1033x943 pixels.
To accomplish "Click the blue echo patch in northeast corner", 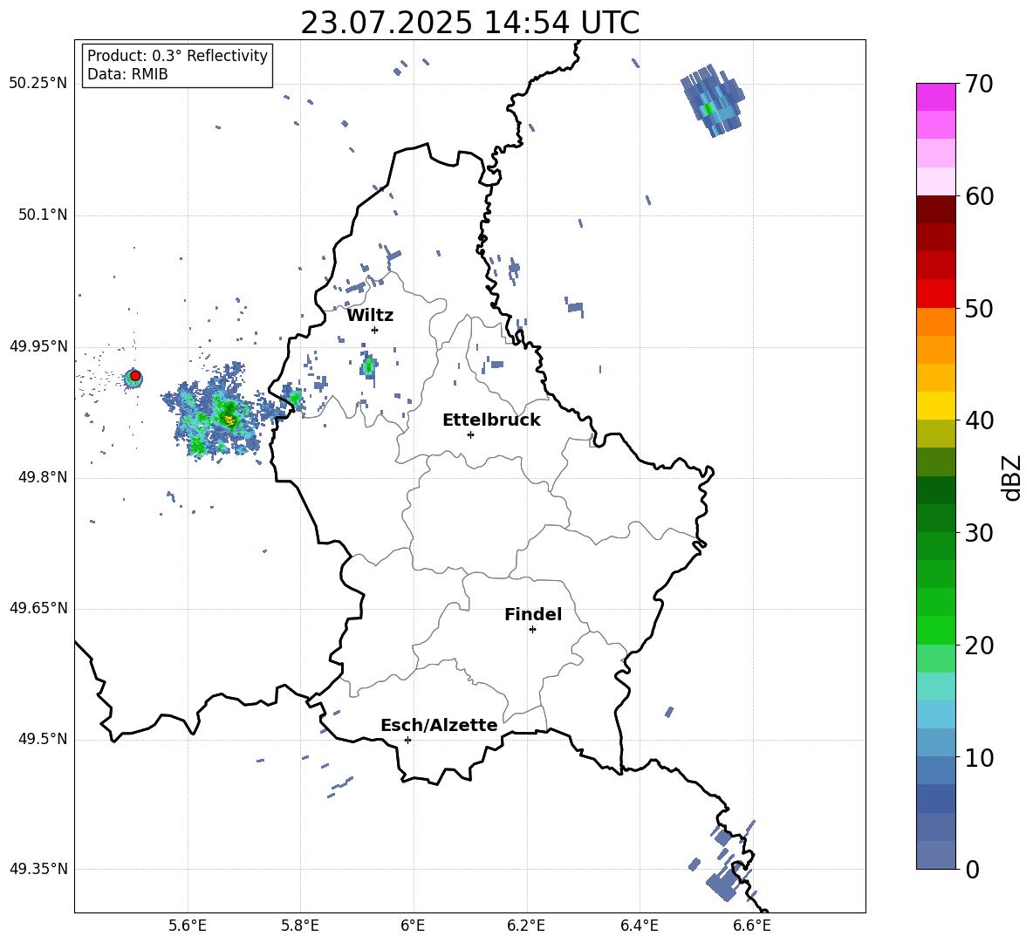I will pyautogui.click(x=713, y=100).
